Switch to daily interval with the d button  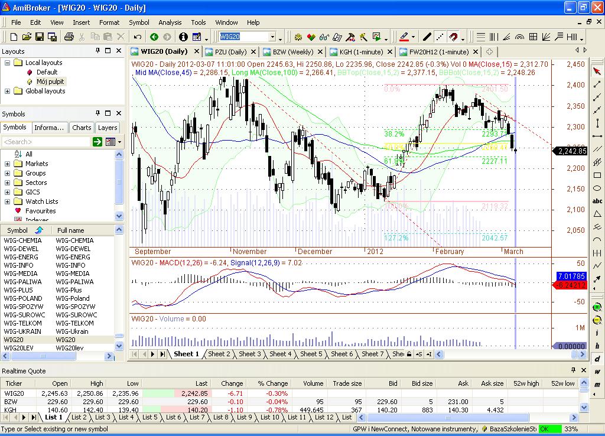click(597, 359)
